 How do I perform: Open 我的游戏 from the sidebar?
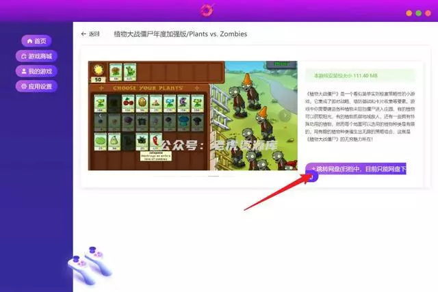pos(36,71)
